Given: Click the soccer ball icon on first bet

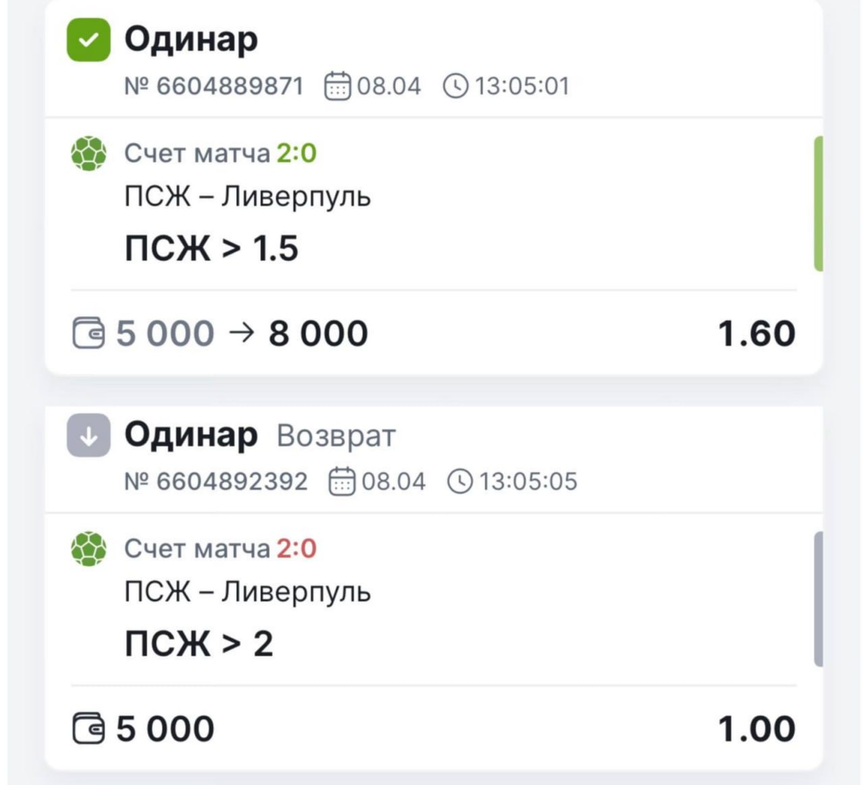Looking at the screenshot, I should pos(88,154).
